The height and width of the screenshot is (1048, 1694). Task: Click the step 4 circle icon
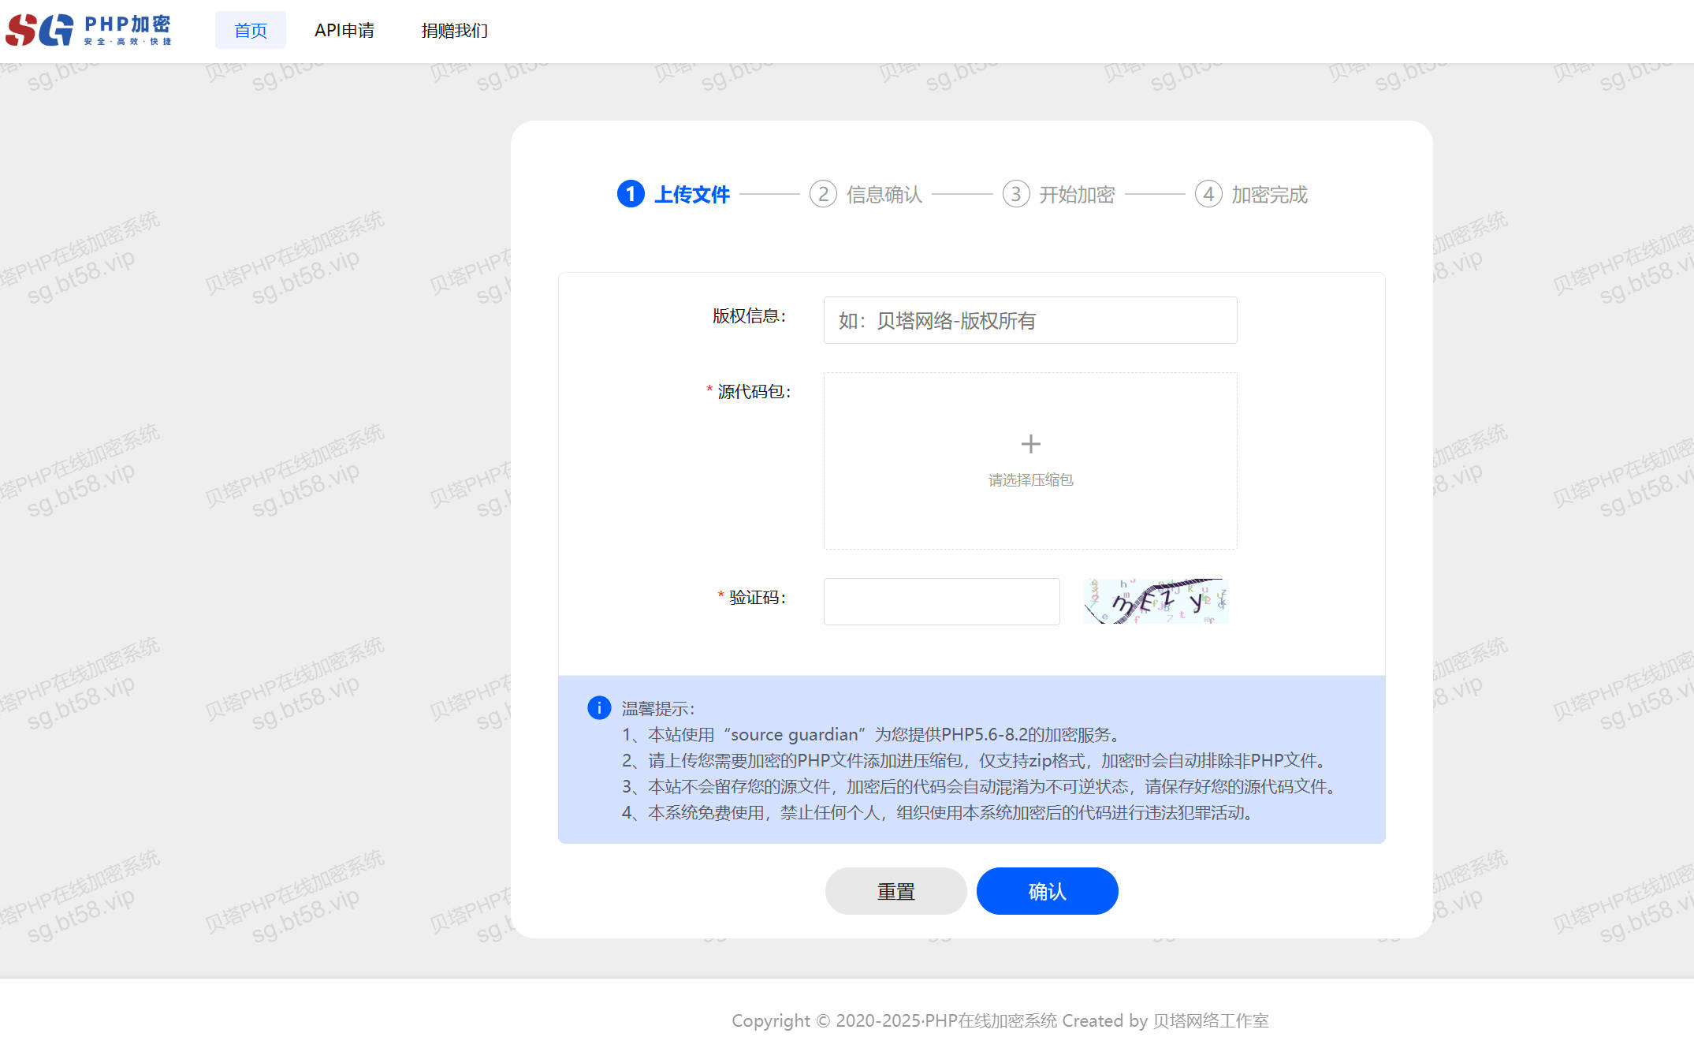coord(1208,194)
